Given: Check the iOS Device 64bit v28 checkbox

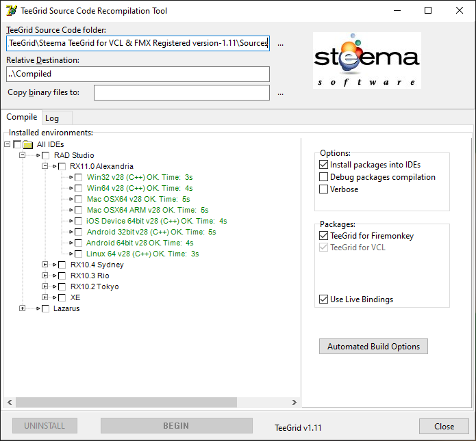Looking at the screenshot, I should click(x=78, y=221).
